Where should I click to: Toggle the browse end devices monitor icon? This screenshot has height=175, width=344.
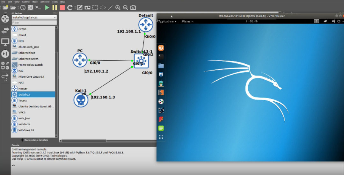point(5,42)
